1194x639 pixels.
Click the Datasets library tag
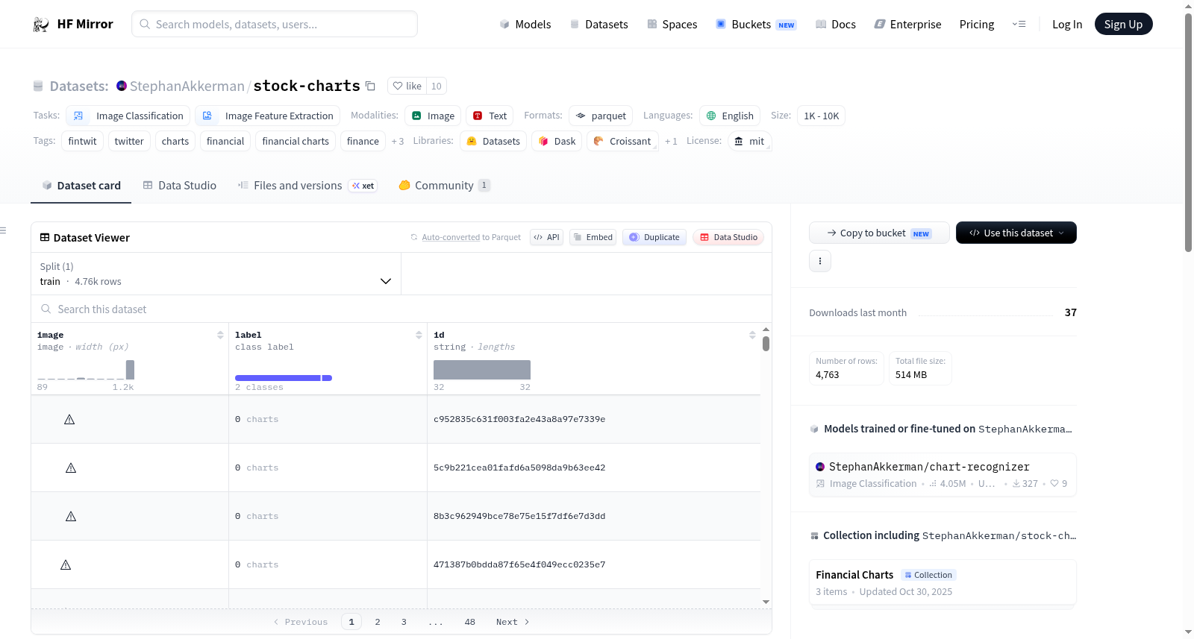click(493, 141)
